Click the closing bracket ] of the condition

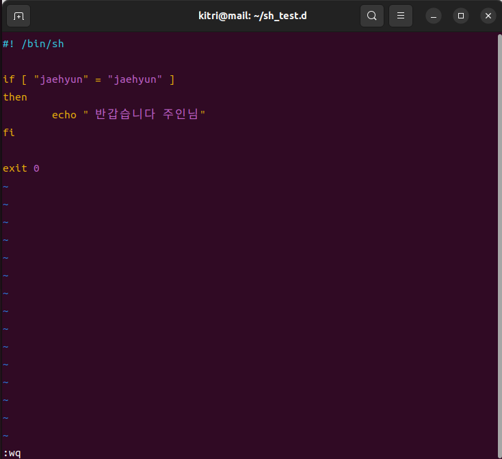click(172, 79)
